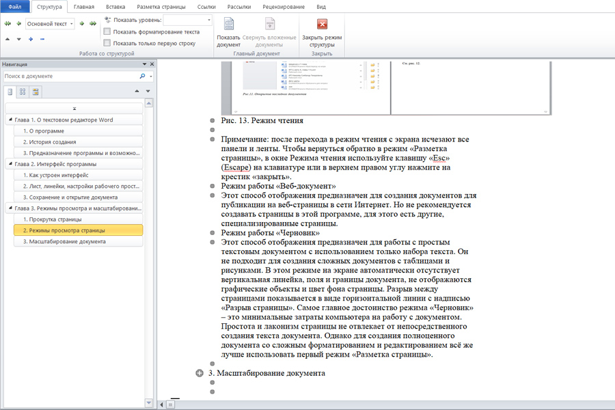Collapse item with the blue minus icon

[42, 39]
